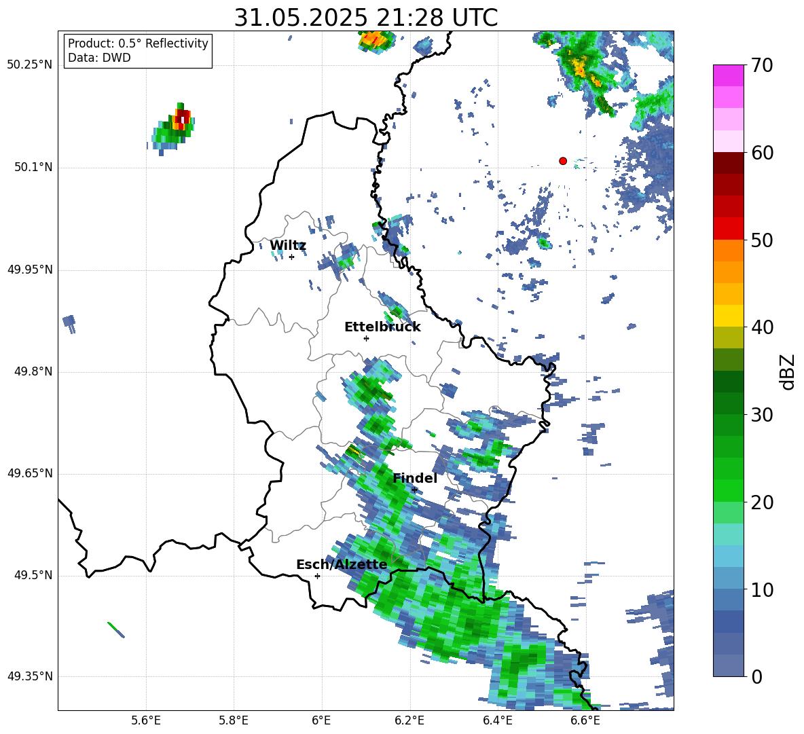Image resolution: width=804 pixels, height=734 pixels.
Task: Select the Esch/Alzette city label
Action: coord(342,564)
